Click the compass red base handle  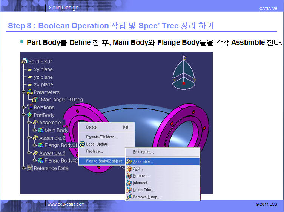pos(184,83)
